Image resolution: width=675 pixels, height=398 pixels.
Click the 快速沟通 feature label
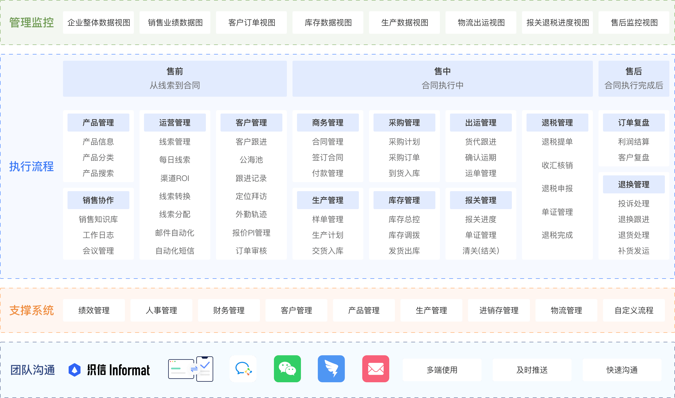(622, 370)
